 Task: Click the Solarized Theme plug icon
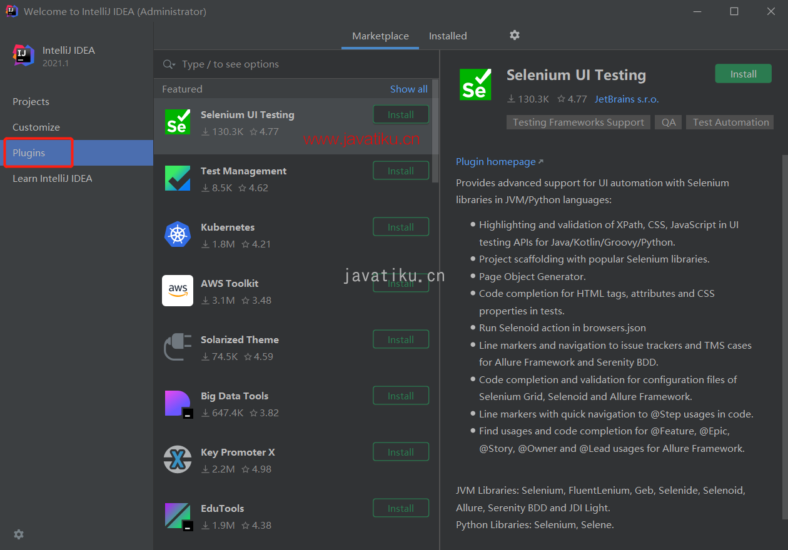click(178, 347)
